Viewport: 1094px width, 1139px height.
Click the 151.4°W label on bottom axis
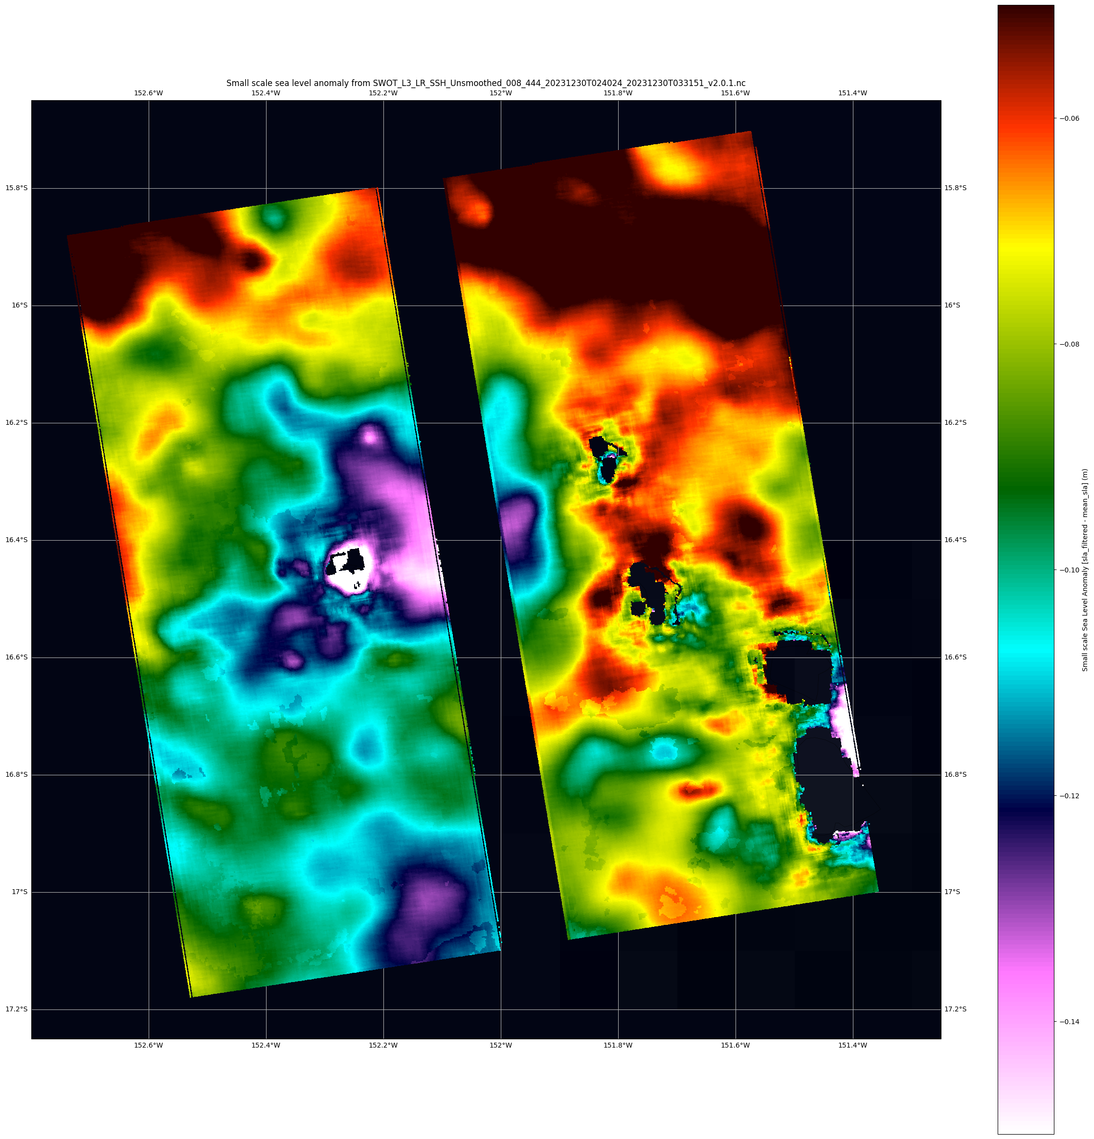pos(853,1046)
